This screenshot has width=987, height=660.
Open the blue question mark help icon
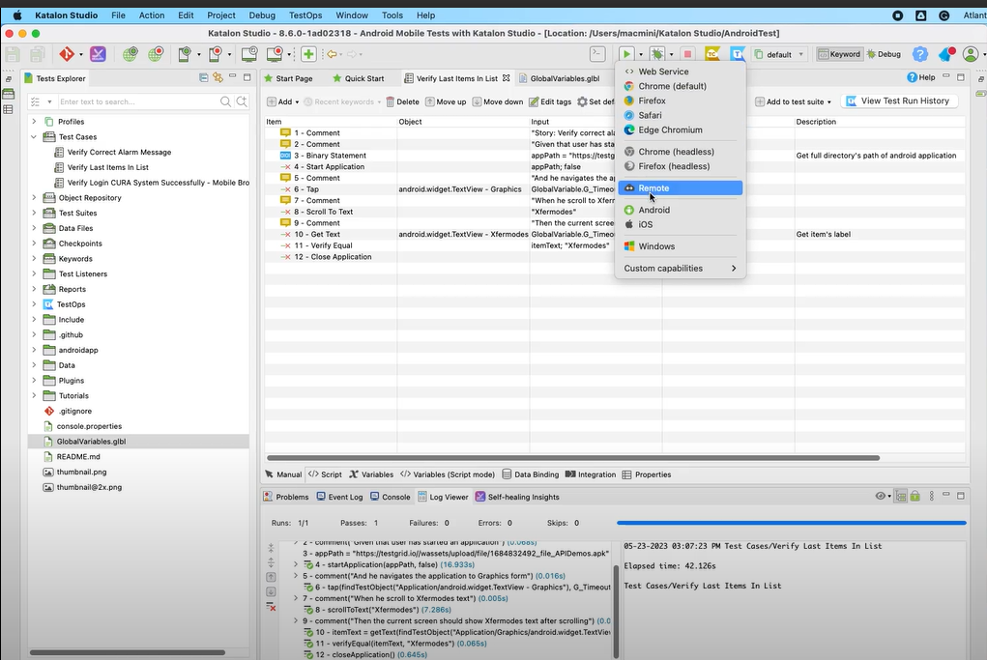click(x=920, y=54)
